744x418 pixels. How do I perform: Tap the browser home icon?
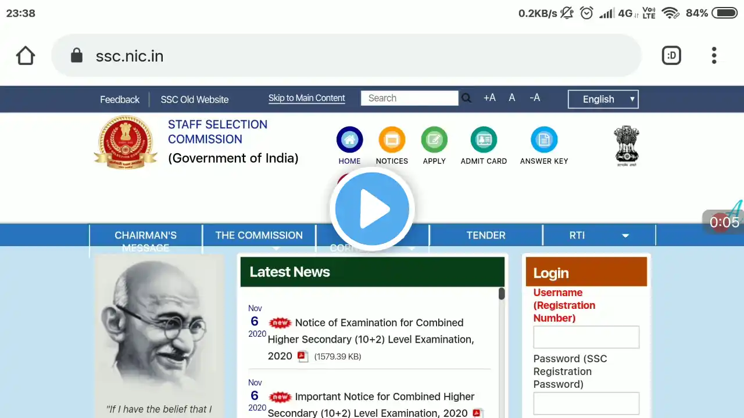click(26, 56)
